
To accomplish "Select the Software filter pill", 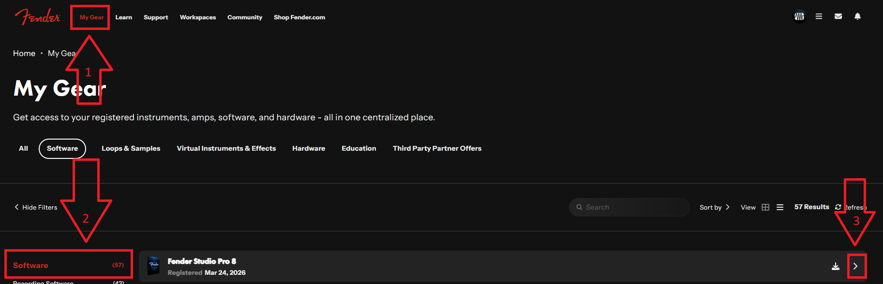I will [x=62, y=149].
